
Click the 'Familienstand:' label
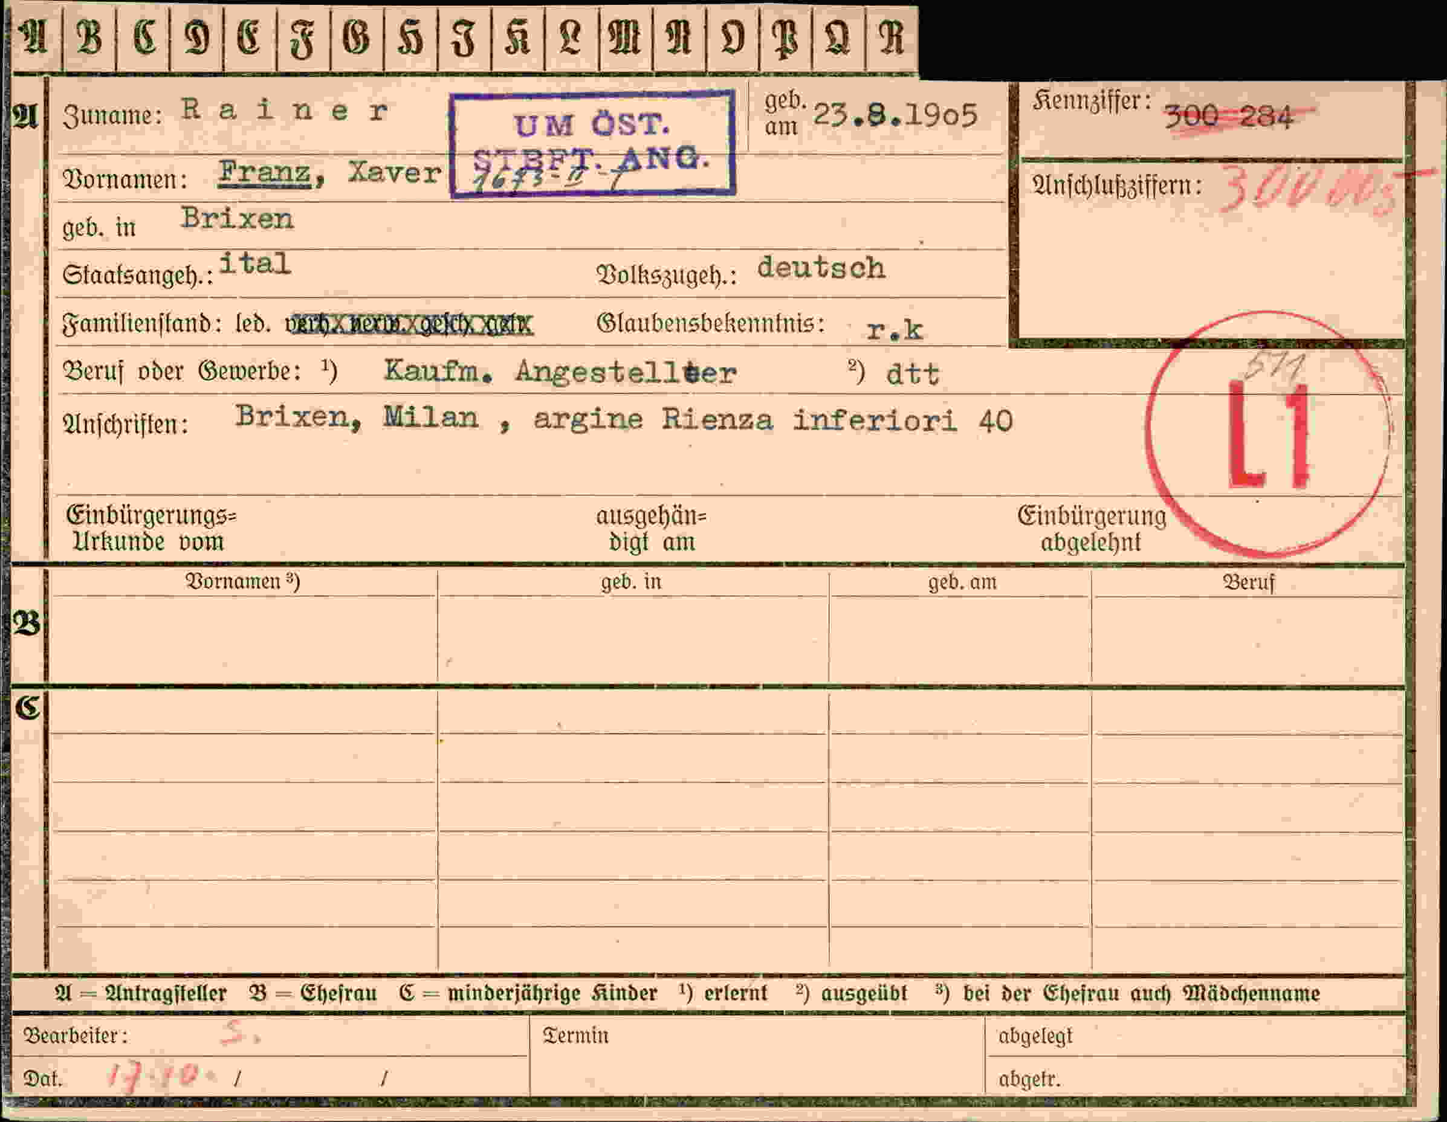tap(142, 324)
